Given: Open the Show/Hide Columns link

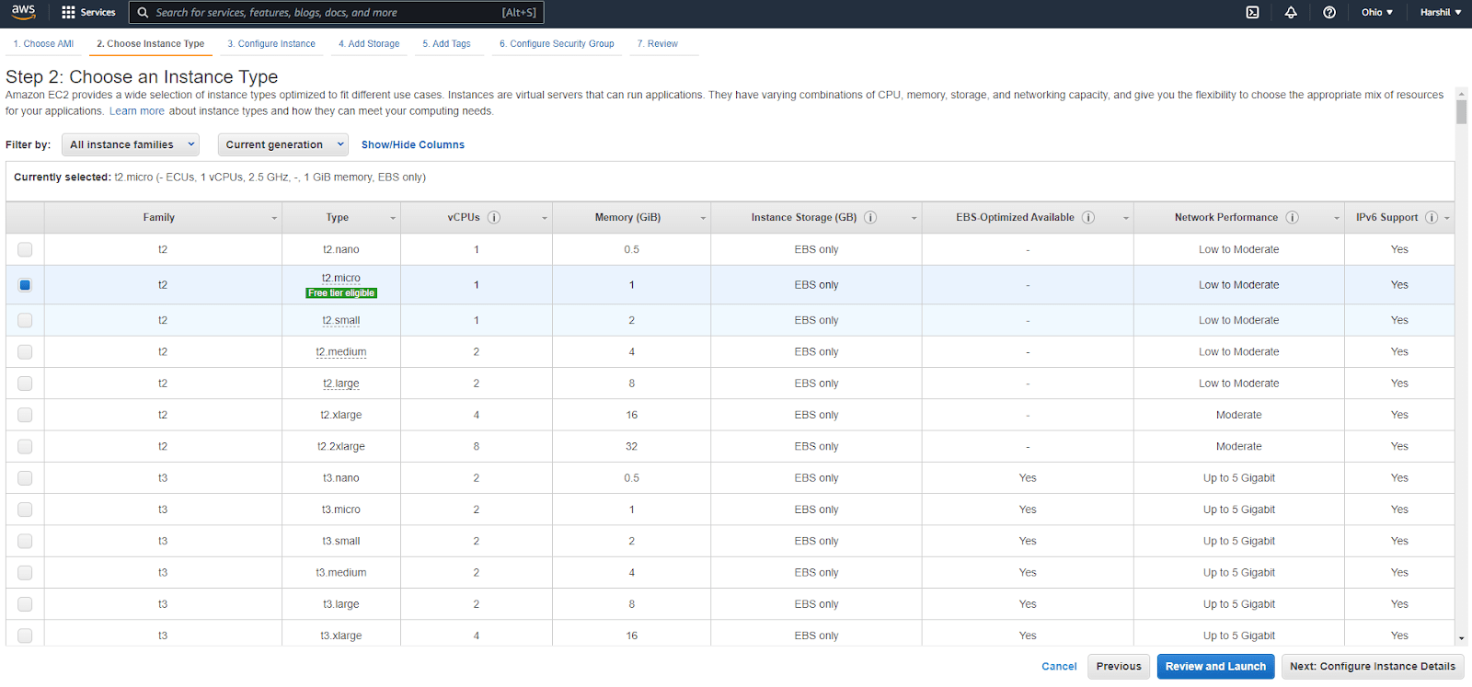Looking at the screenshot, I should (x=413, y=145).
